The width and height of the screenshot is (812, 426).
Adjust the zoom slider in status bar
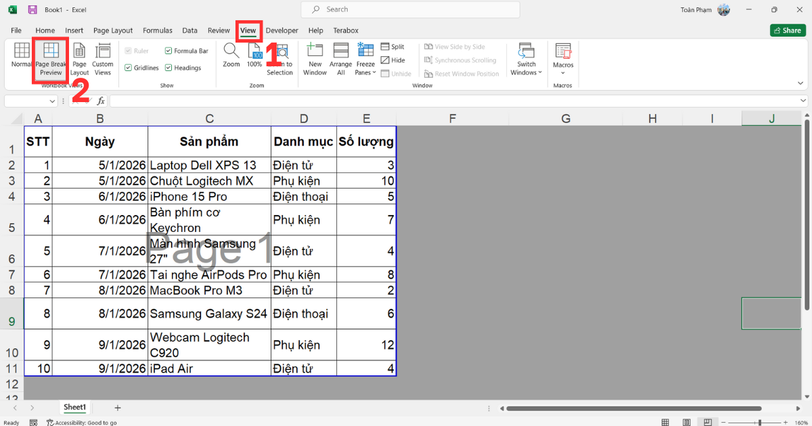[x=760, y=423]
